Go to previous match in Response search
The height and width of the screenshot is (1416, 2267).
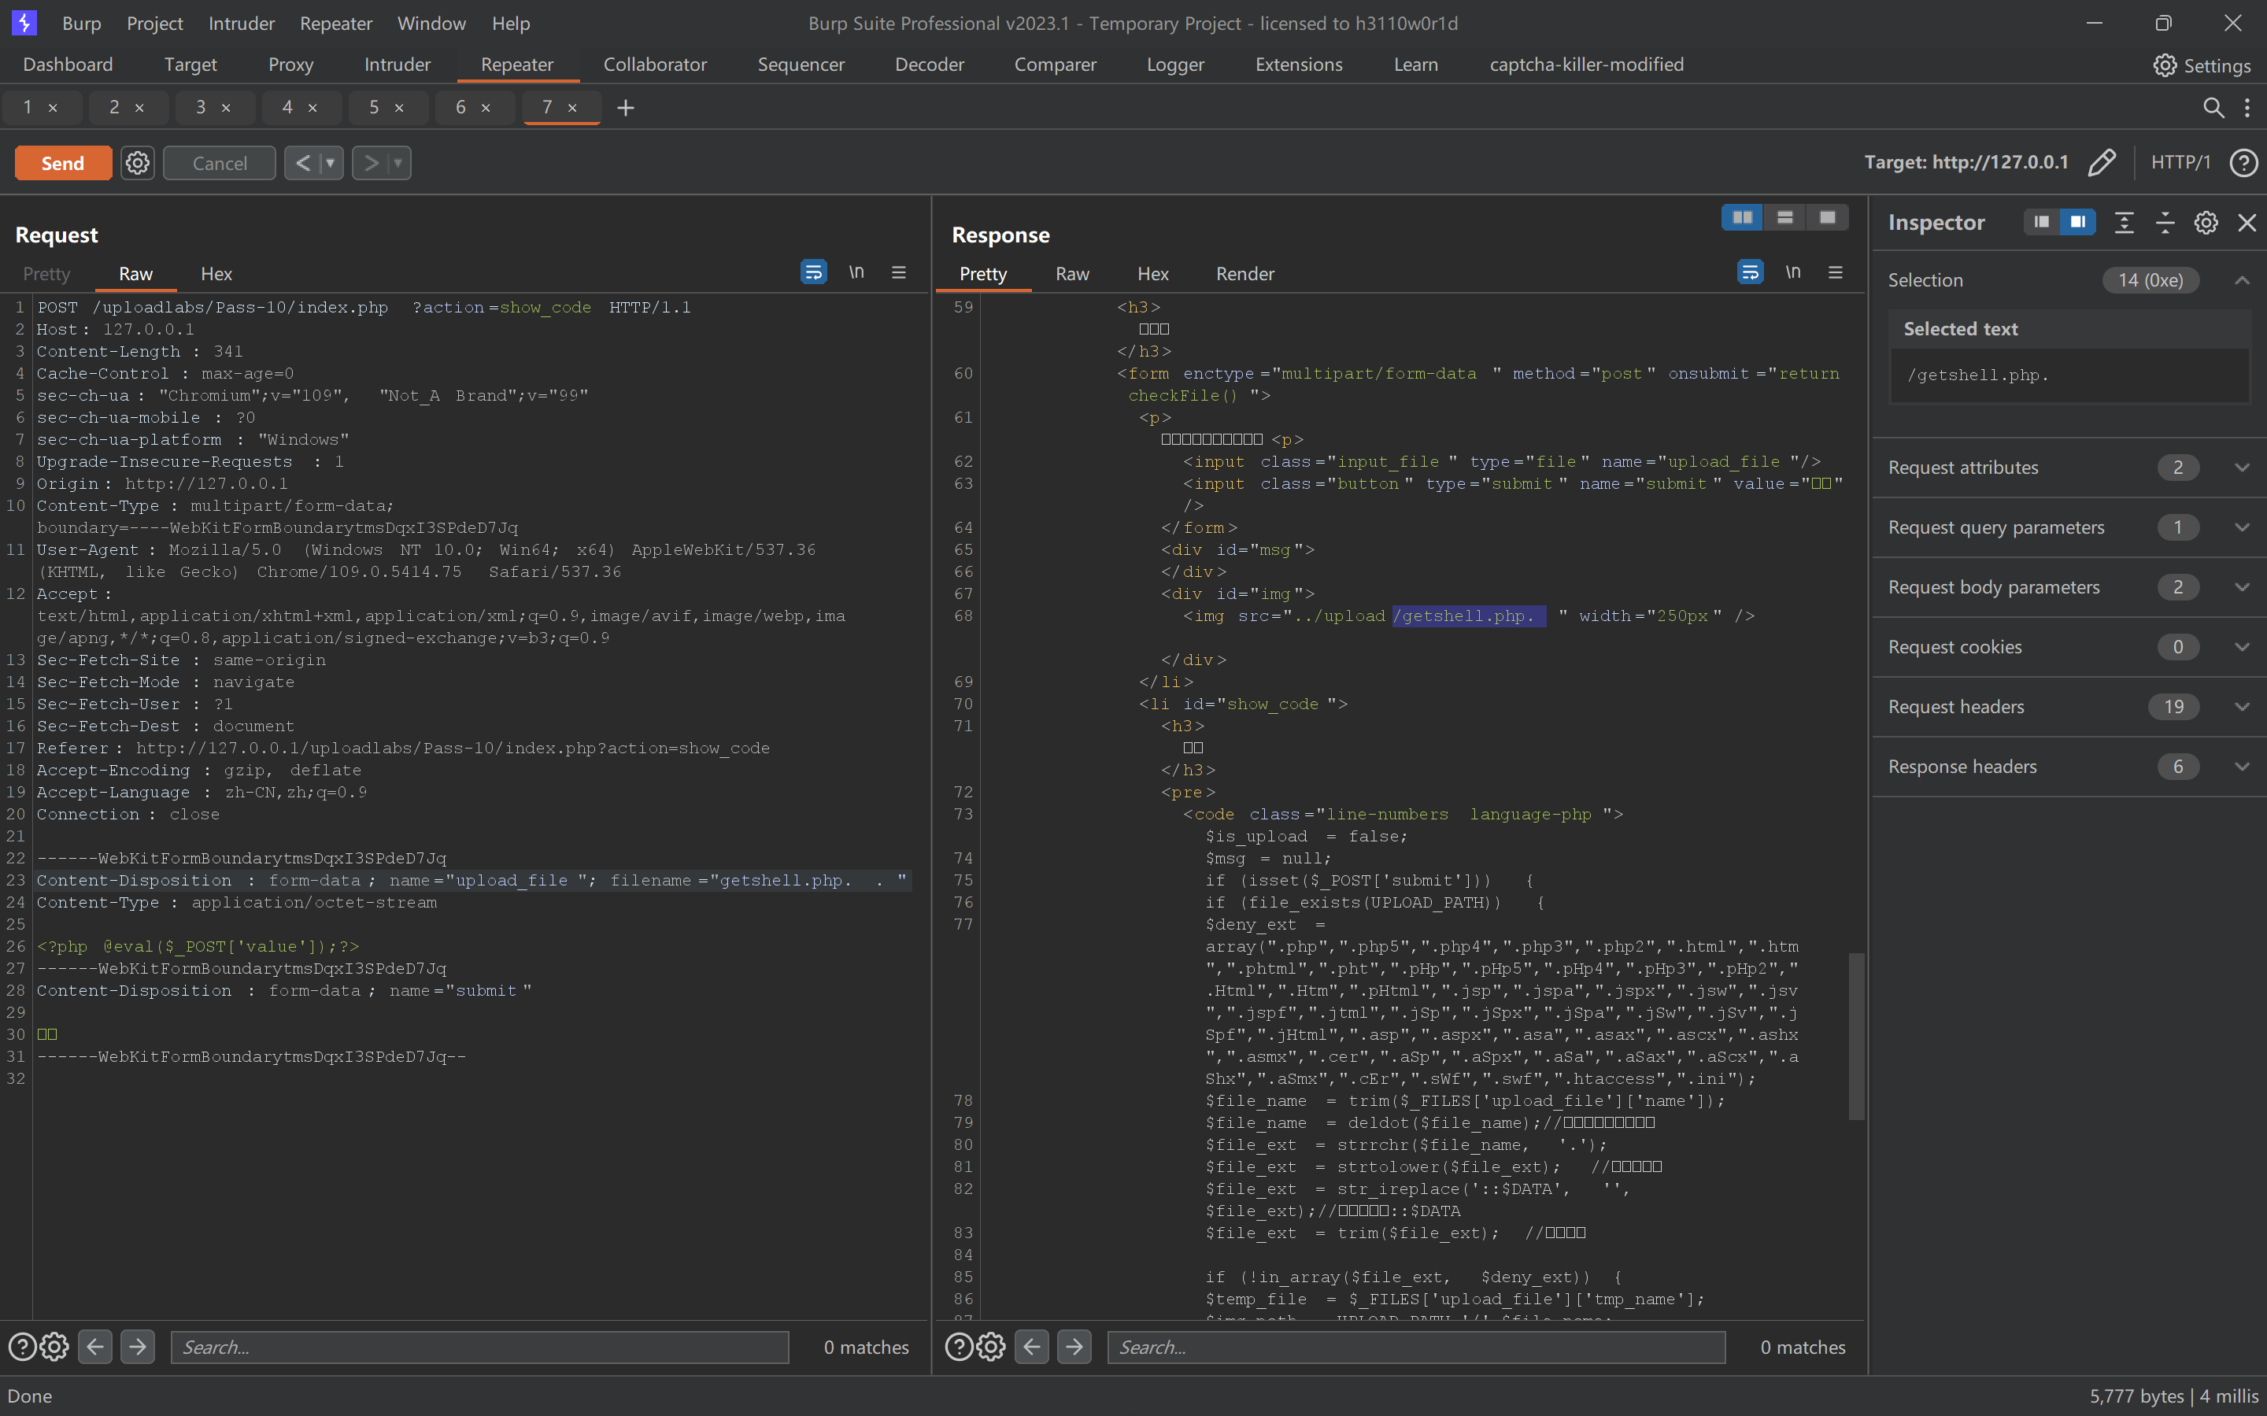[x=1031, y=1347]
